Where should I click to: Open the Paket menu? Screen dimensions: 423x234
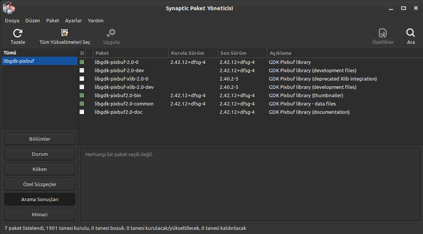pos(53,21)
